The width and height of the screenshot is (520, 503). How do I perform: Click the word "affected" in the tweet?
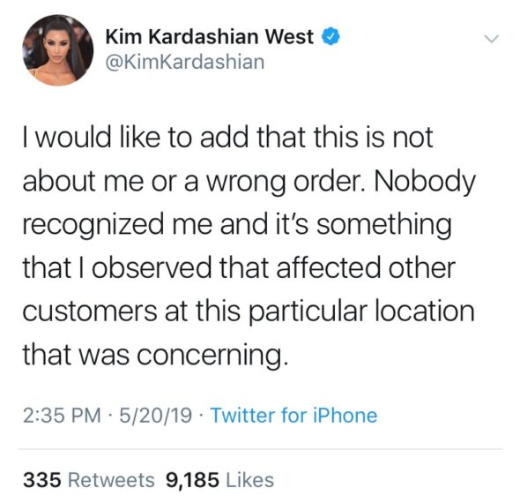329,267
